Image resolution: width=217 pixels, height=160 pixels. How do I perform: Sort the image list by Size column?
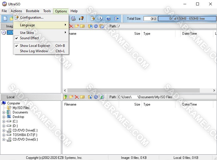click(x=130, y=34)
